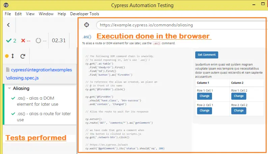
Task: Click code line cy.wait('@getComment')
Action: [x=125, y=148]
